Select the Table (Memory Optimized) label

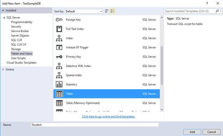click(83, 103)
